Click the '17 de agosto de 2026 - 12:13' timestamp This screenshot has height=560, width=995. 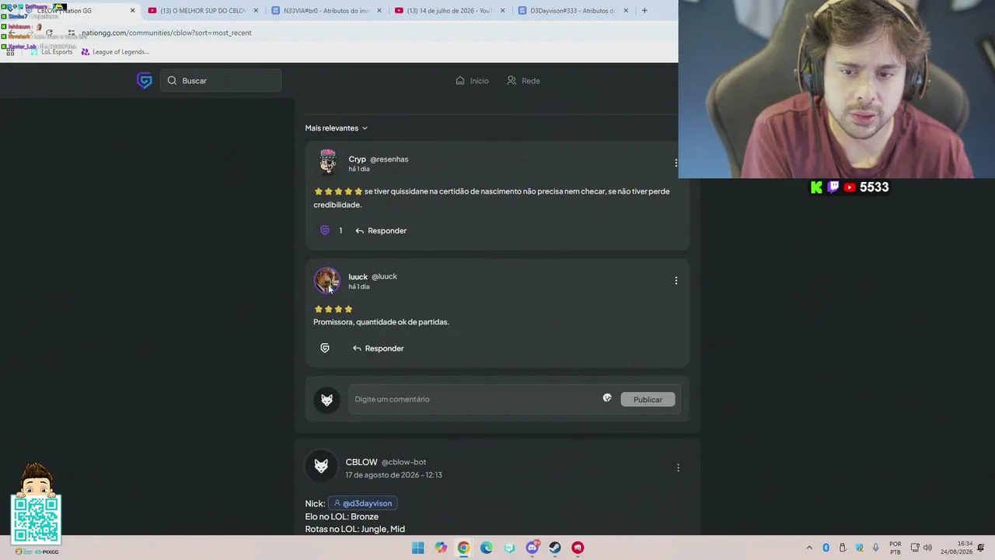pyautogui.click(x=394, y=475)
